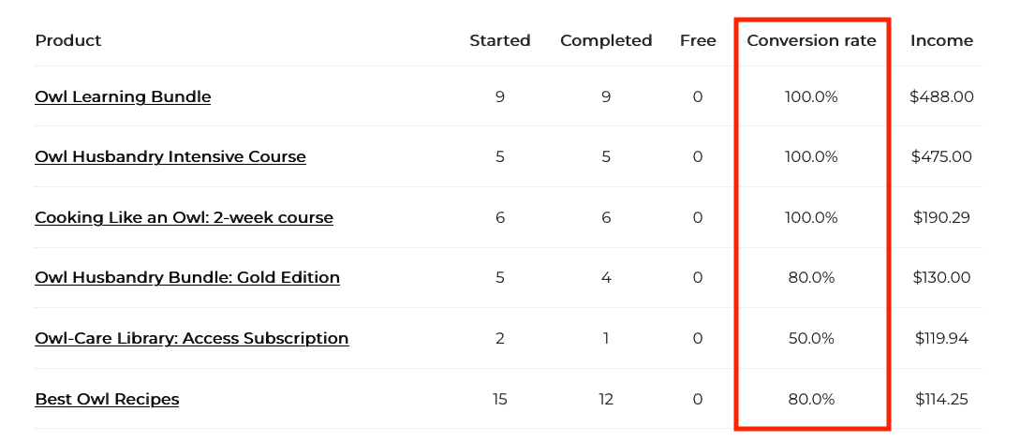Image resolution: width=1020 pixels, height=441 pixels.
Task: Click the $488.00 income value
Action: click(x=941, y=97)
